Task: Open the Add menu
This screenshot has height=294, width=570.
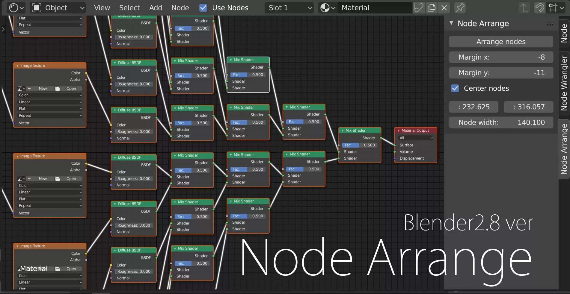Action: point(156,8)
